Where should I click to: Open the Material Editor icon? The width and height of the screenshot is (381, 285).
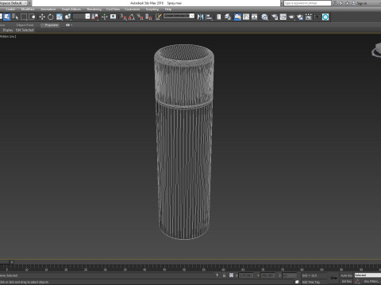pyautogui.click(x=264, y=17)
